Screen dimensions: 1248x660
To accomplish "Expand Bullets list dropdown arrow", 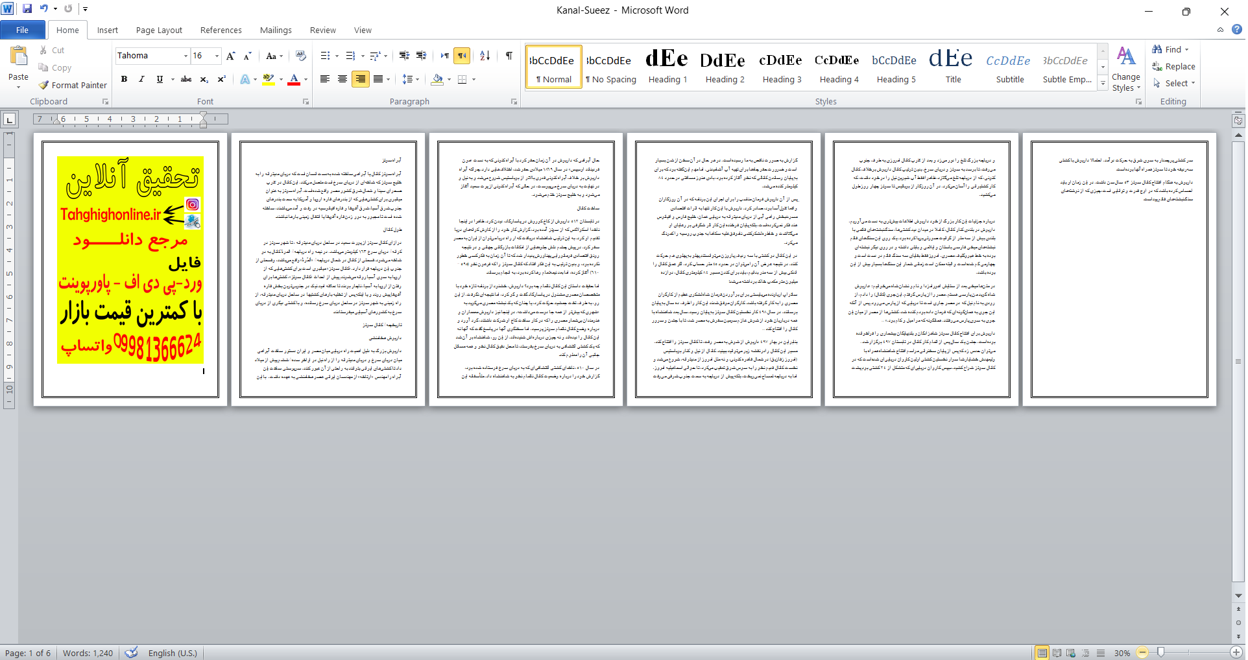I will click(x=337, y=56).
